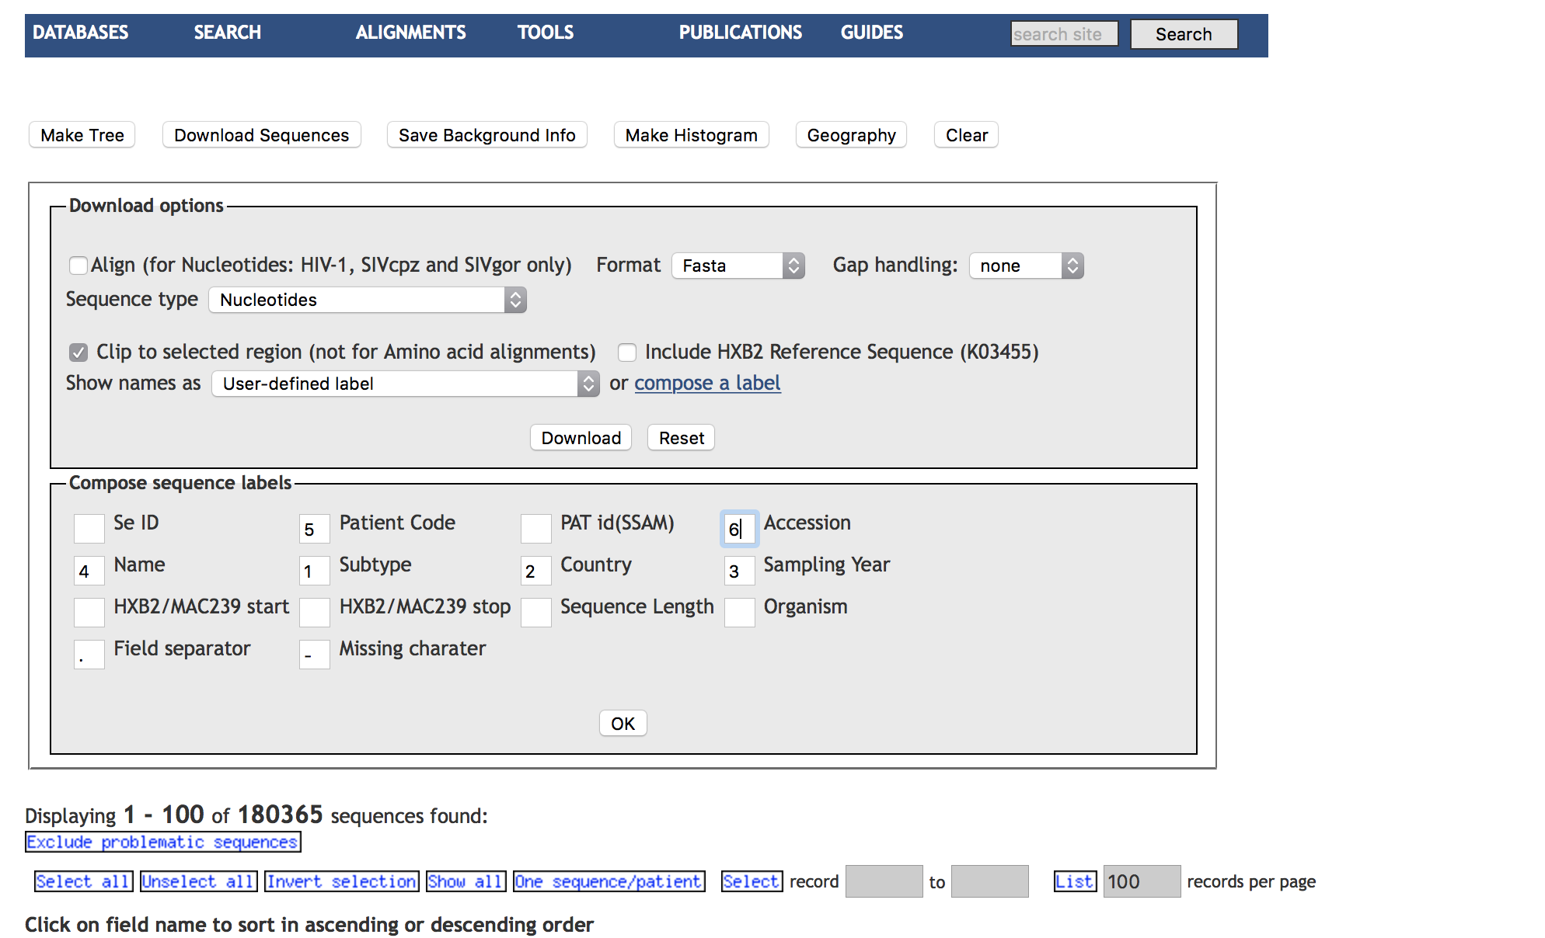The height and width of the screenshot is (938, 1545).
Task: Click the Select all link
Action: pos(82,881)
